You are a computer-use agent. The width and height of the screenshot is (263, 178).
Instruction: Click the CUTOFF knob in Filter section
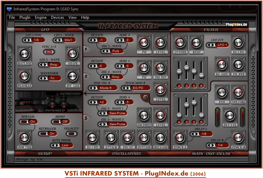[x=180, y=42]
